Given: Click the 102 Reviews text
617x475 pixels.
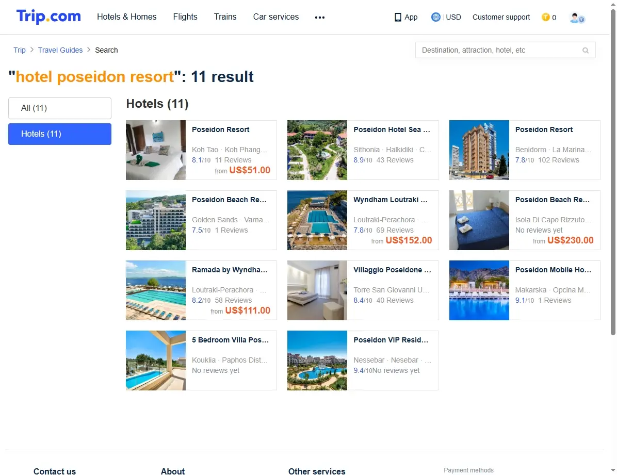Looking at the screenshot, I should coord(558,160).
